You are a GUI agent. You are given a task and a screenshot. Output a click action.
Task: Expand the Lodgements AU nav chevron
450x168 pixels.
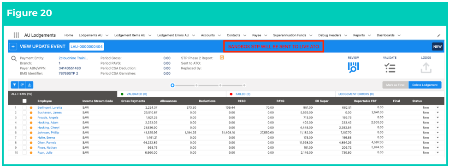click(x=107, y=35)
